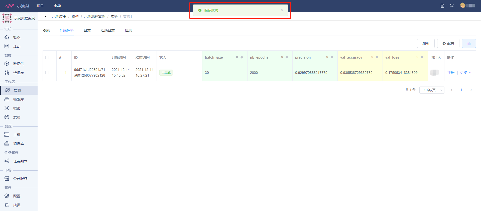Viewport: 481px width, 211px height.
Task: Open 镜像库 icon in sidebar
Action: coord(7,144)
